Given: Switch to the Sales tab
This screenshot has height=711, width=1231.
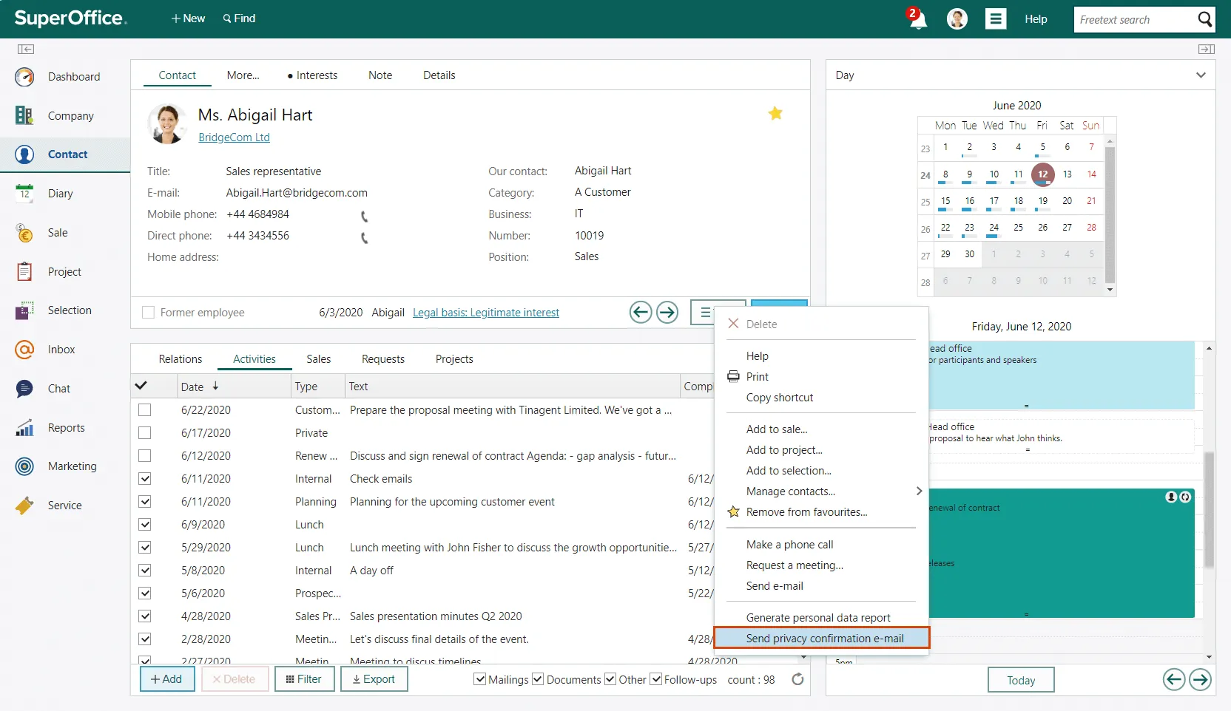Looking at the screenshot, I should 318,359.
